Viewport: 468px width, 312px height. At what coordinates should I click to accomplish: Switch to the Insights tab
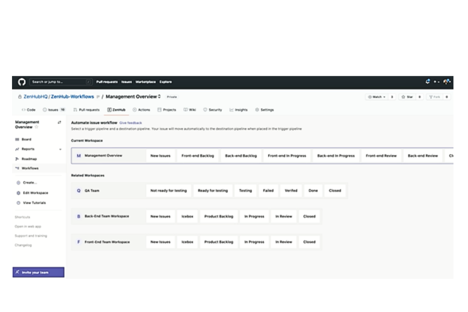238,110
